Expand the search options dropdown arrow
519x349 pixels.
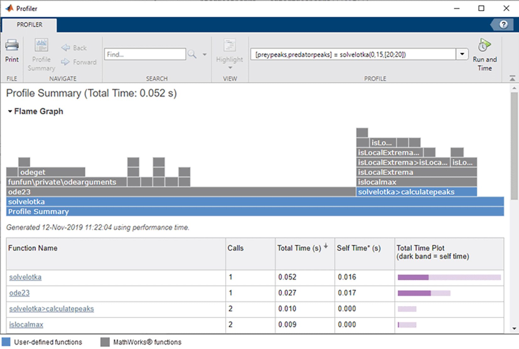pos(205,54)
